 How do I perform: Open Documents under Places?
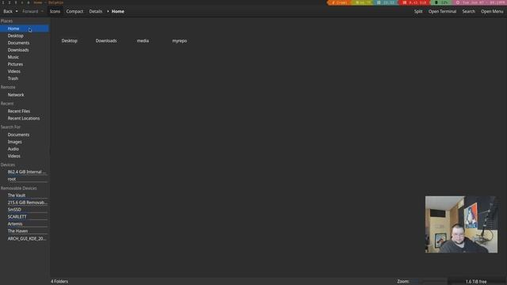point(25,43)
